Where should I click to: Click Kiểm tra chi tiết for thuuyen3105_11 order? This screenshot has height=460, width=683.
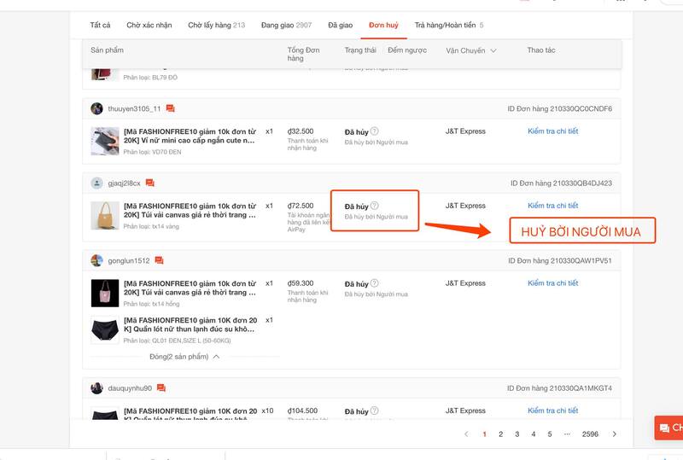552,131
